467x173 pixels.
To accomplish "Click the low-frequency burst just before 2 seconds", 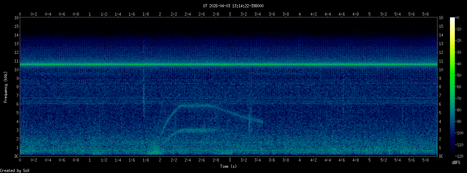I will coord(154,150).
